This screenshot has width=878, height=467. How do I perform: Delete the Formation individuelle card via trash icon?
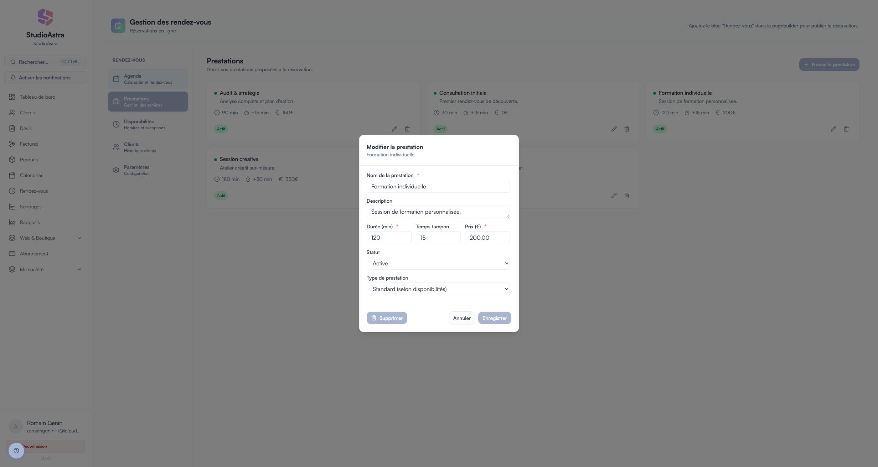tap(846, 129)
